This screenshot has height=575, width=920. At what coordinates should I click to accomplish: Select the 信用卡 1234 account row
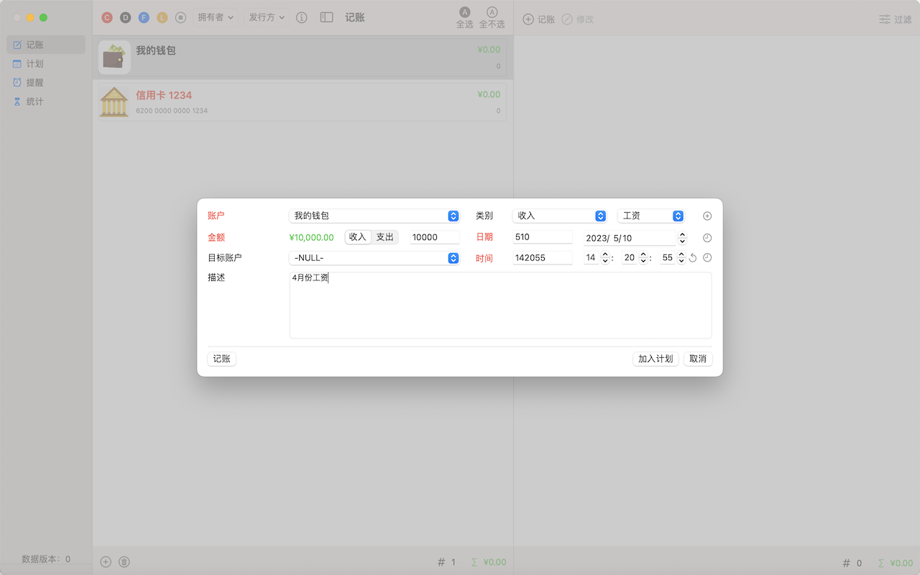click(302, 101)
